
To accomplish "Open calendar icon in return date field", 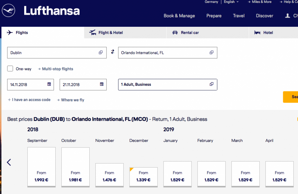I will (x=102, y=84).
